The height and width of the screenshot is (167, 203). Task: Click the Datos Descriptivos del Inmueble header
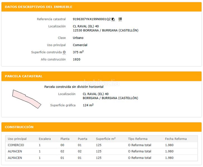click(x=39, y=7)
